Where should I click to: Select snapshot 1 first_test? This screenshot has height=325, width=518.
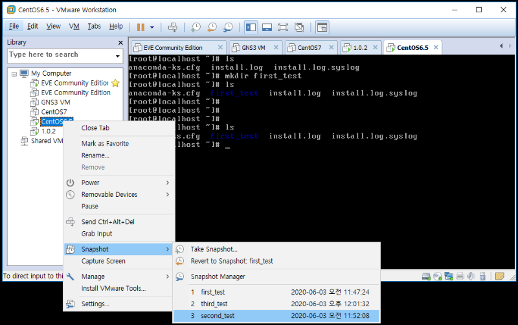(276, 292)
